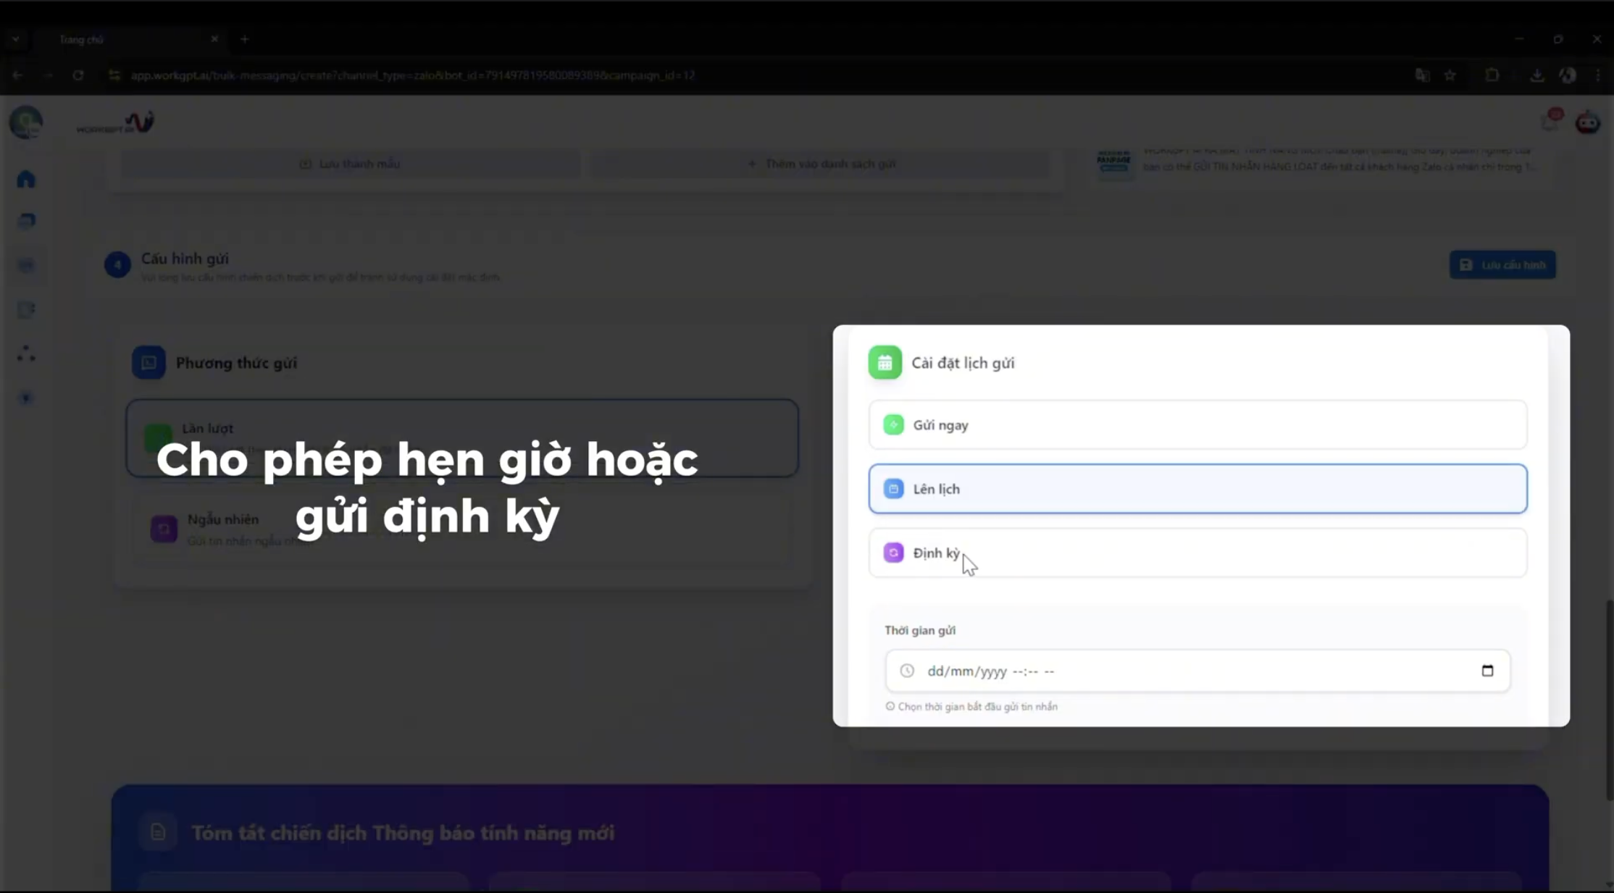The image size is (1614, 893).
Task: Select the Lần lượt sending method
Action: (462, 438)
